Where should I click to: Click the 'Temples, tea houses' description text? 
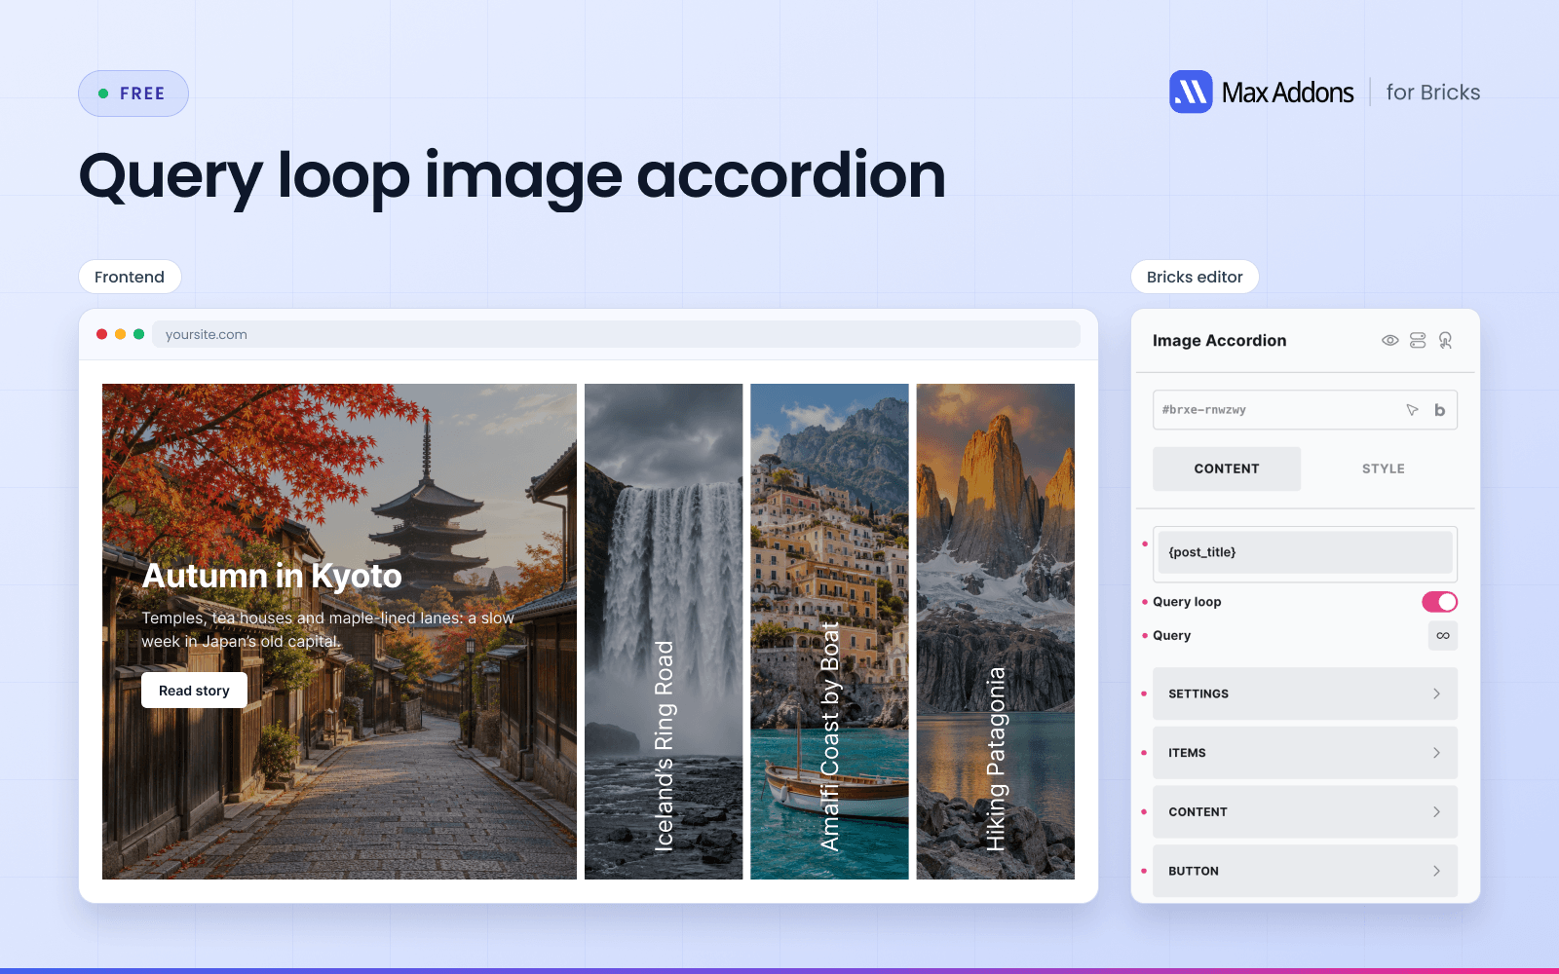coord(327,629)
